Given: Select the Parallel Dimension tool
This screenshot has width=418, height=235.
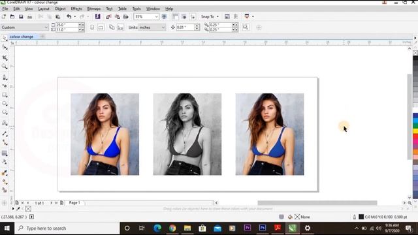Looking at the screenshot, I should pyautogui.click(x=5, y=134).
